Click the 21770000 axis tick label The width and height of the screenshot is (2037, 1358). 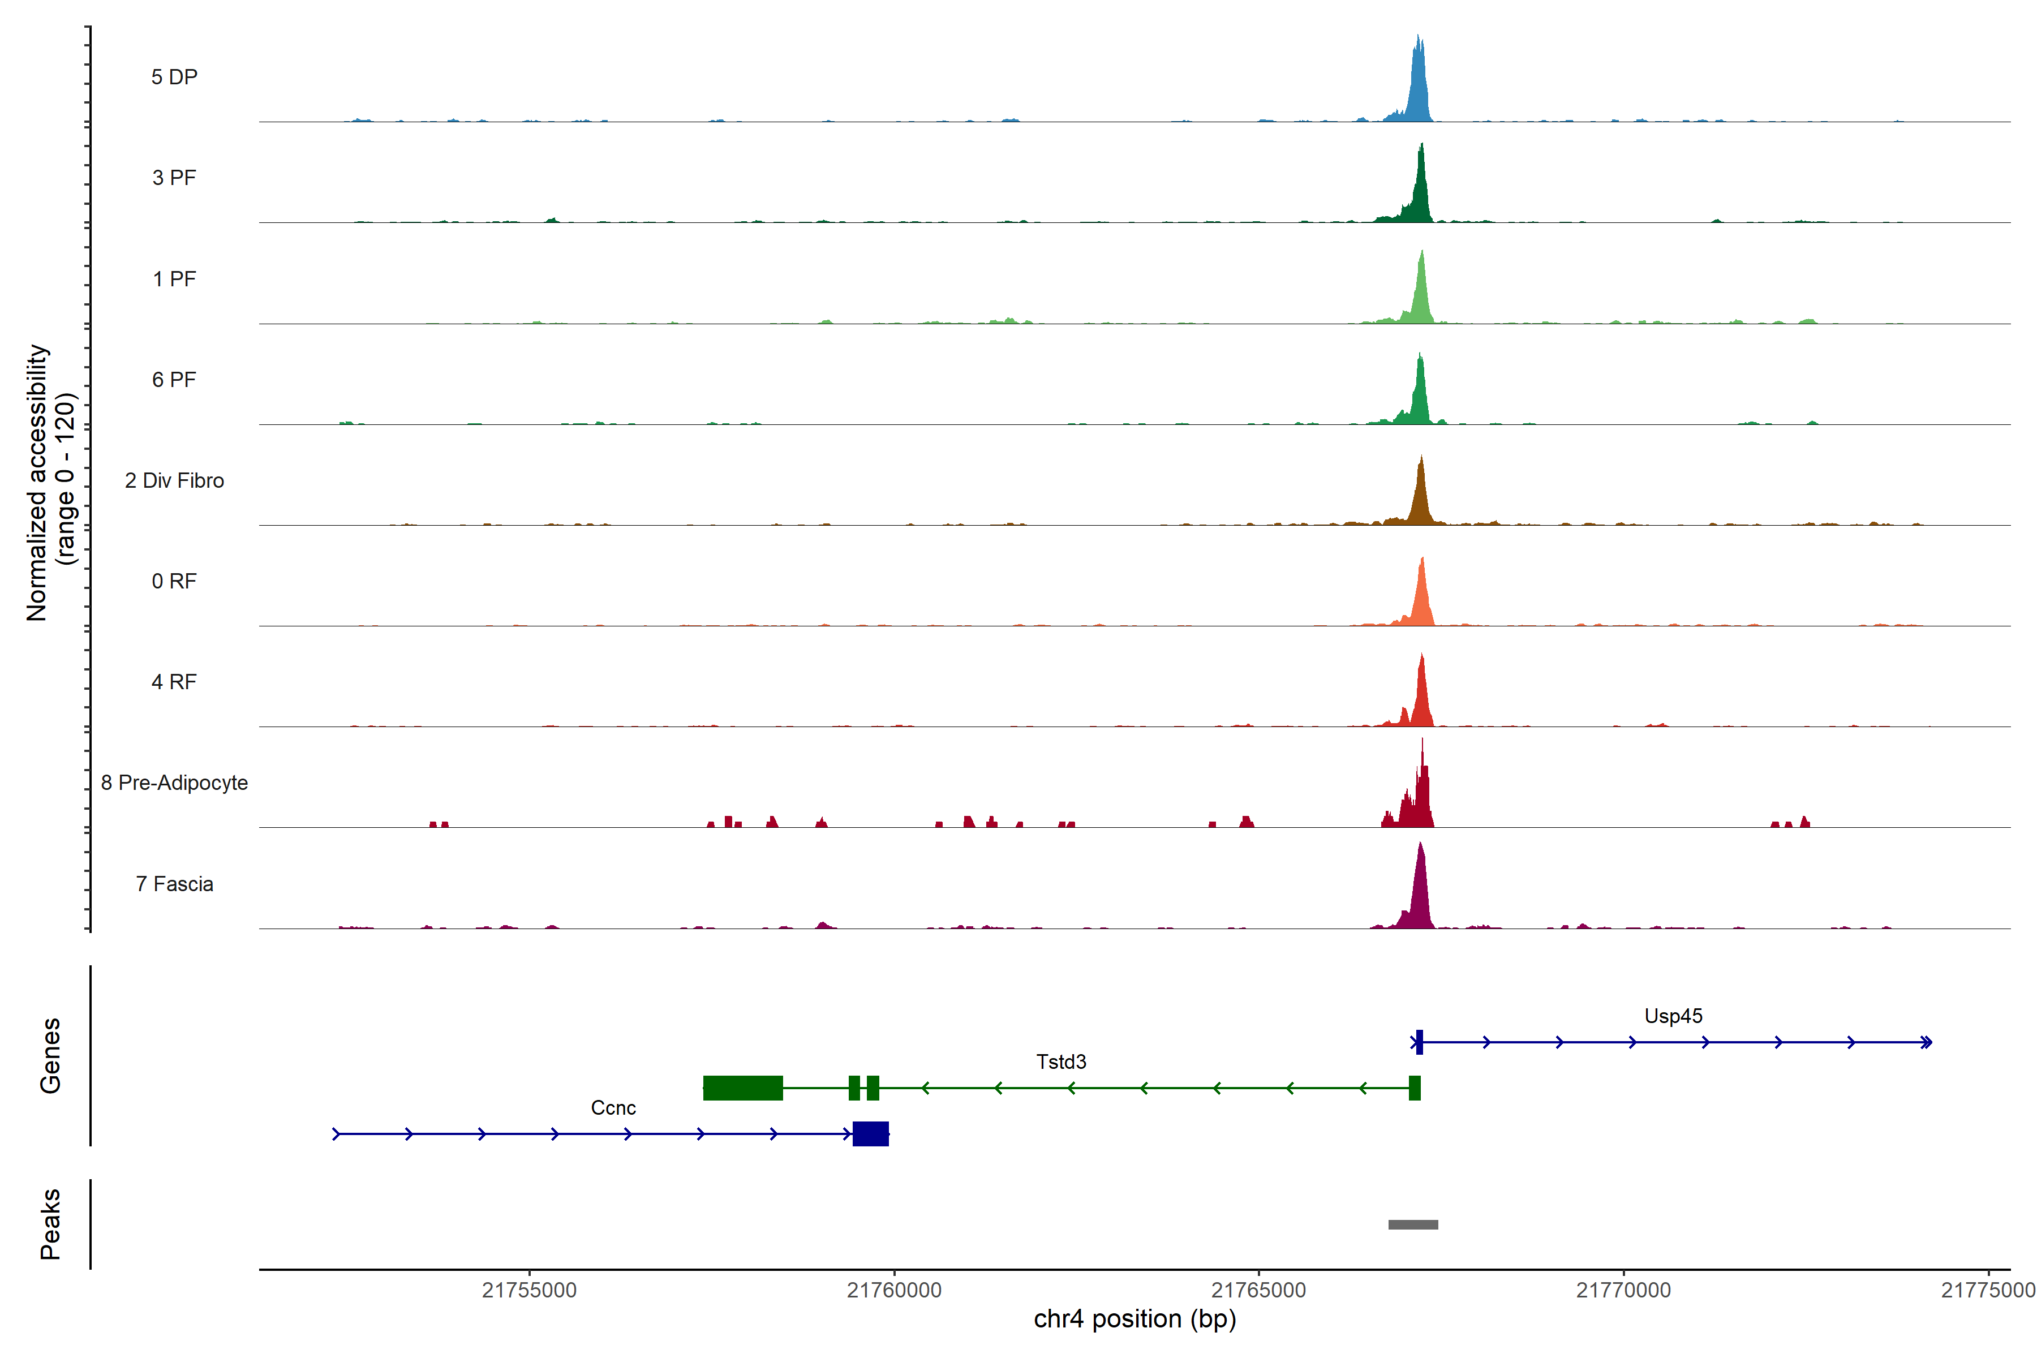coord(1623,1290)
